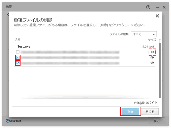This screenshot has width=171, height=130.
Task: Sort by 名前 column header
Action: pos(17,40)
